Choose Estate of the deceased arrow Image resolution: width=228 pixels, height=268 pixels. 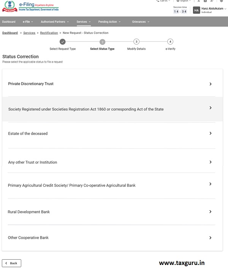(211, 133)
